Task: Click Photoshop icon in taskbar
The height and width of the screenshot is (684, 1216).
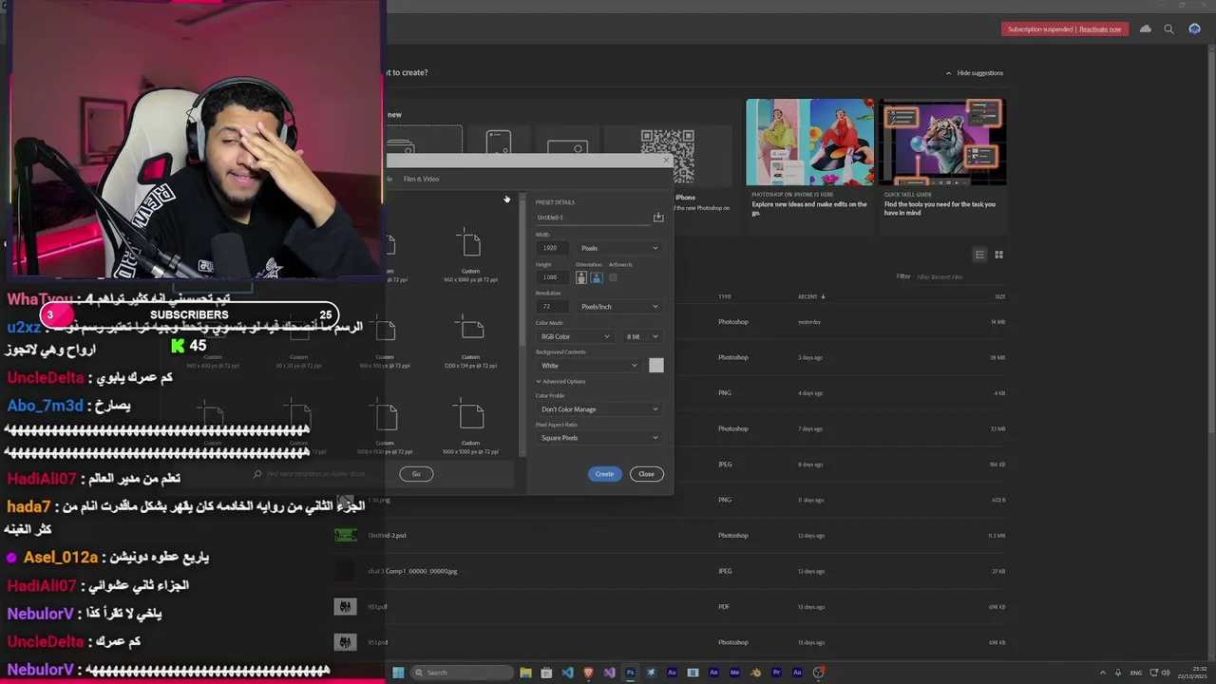Action: click(630, 673)
